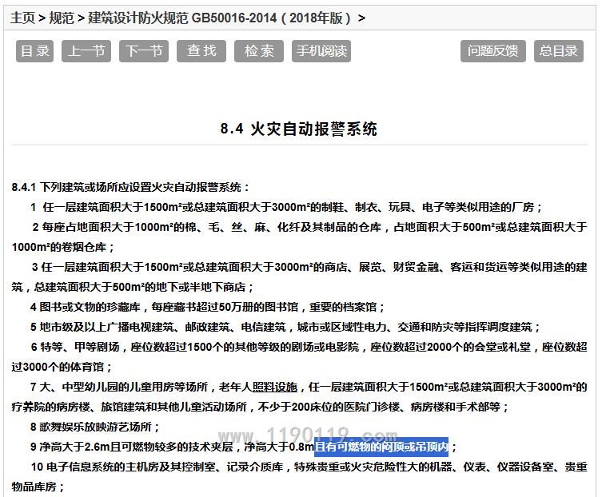Open 建筑设计防火规范 GB50016-2014 breadcrumb link
The height and width of the screenshot is (497, 602).
[x=220, y=18]
